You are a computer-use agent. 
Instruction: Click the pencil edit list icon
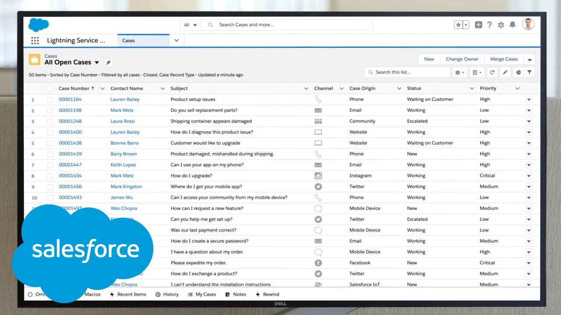(x=505, y=72)
